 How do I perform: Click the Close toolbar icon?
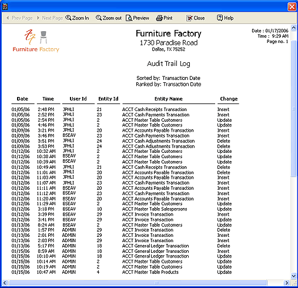(189, 18)
